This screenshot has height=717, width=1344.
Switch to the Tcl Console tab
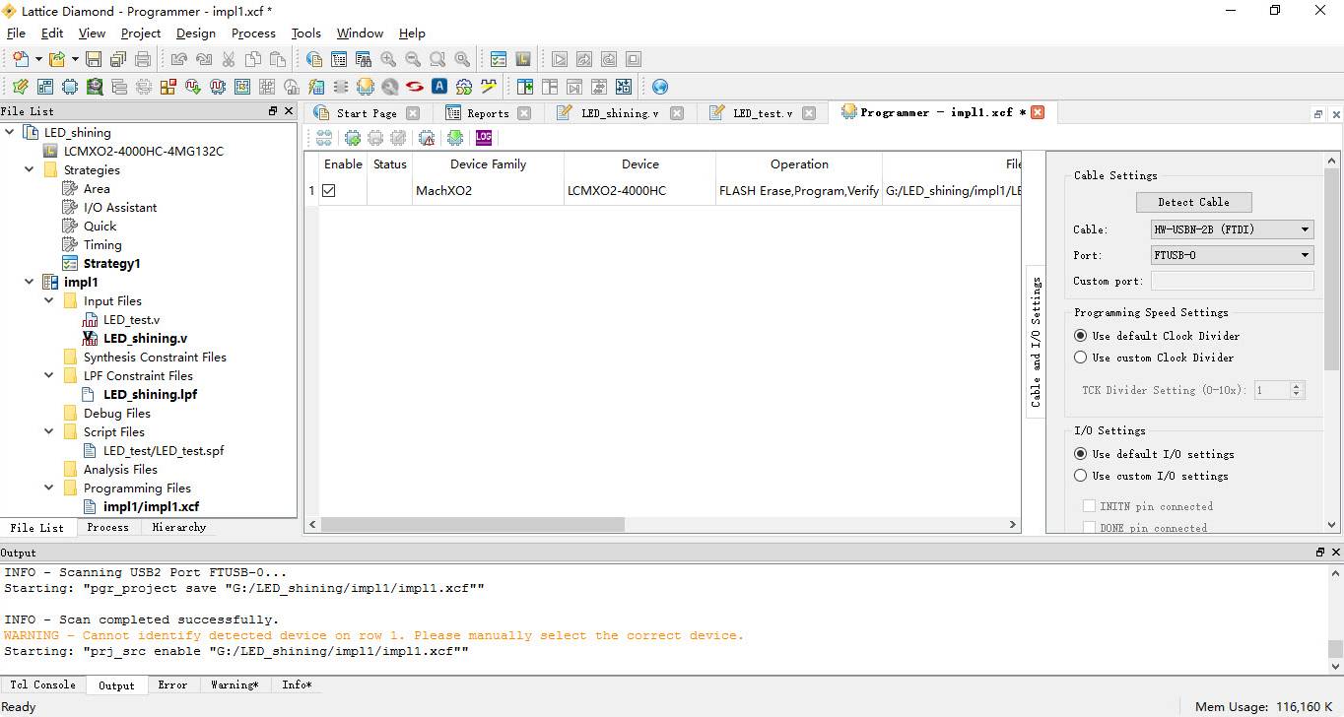point(42,684)
